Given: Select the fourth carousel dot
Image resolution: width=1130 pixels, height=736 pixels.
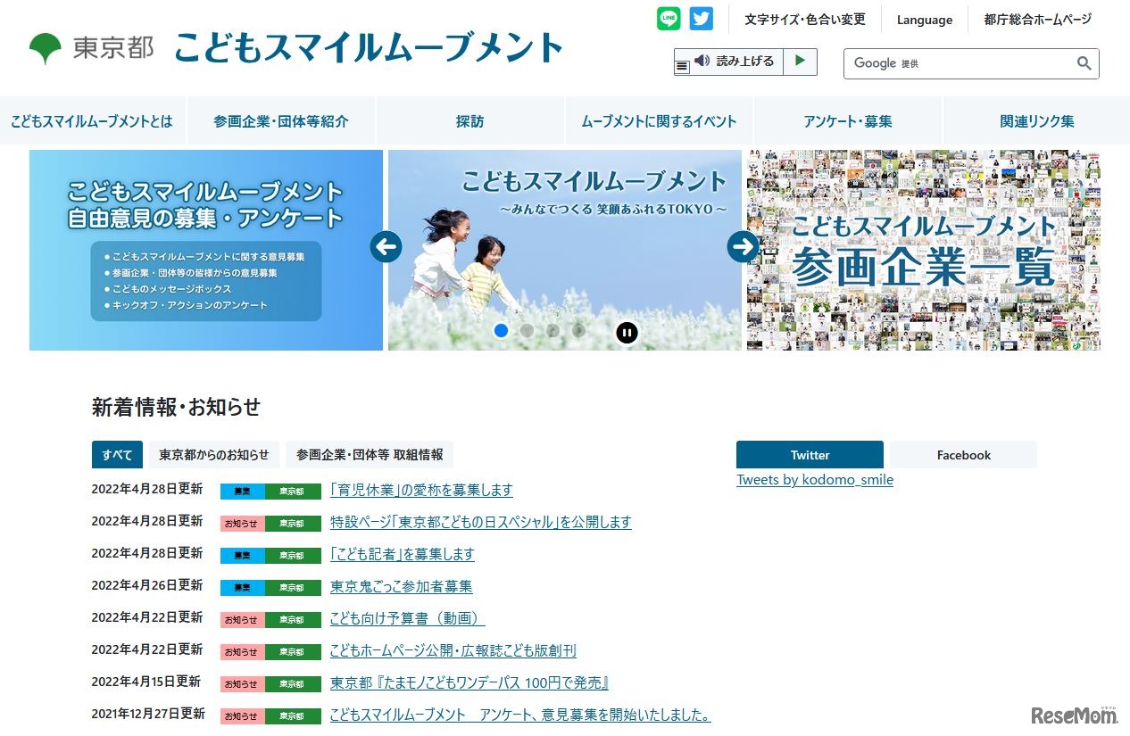Looking at the screenshot, I should (578, 330).
